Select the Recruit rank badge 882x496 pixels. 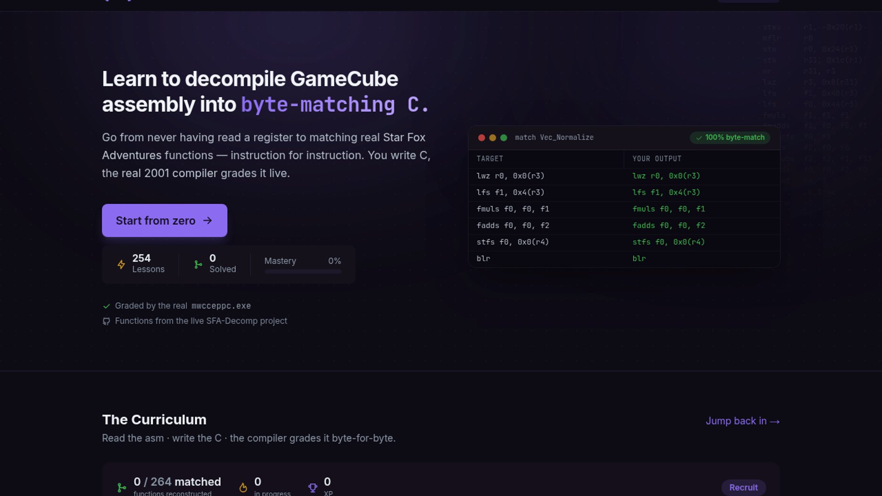[x=743, y=487]
